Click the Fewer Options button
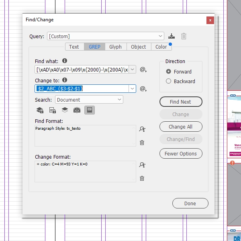Screen dimensions: 241x241 point(181,153)
